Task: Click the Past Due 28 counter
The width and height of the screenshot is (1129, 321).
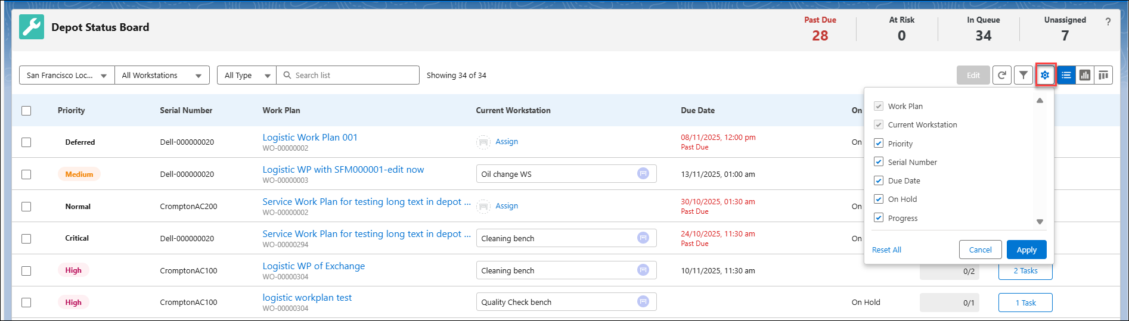Action: click(820, 29)
